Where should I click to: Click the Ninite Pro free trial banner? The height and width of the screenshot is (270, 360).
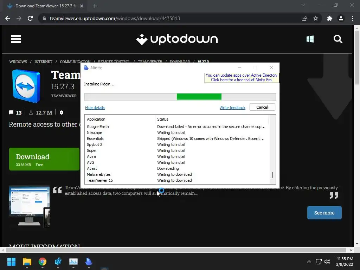242,78
